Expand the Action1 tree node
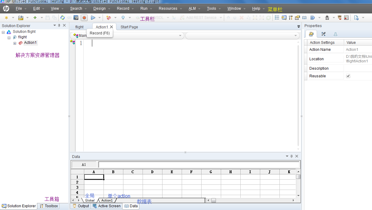Image resolution: width=372 pixels, height=210 pixels. click(15, 43)
